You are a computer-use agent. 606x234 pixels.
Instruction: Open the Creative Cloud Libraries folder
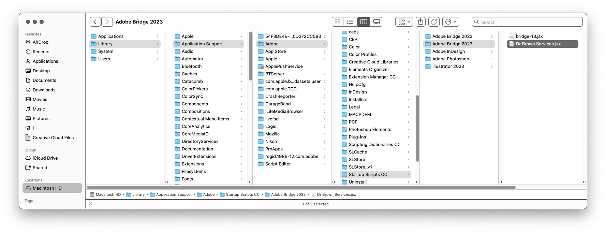click(x=375, y=62)
